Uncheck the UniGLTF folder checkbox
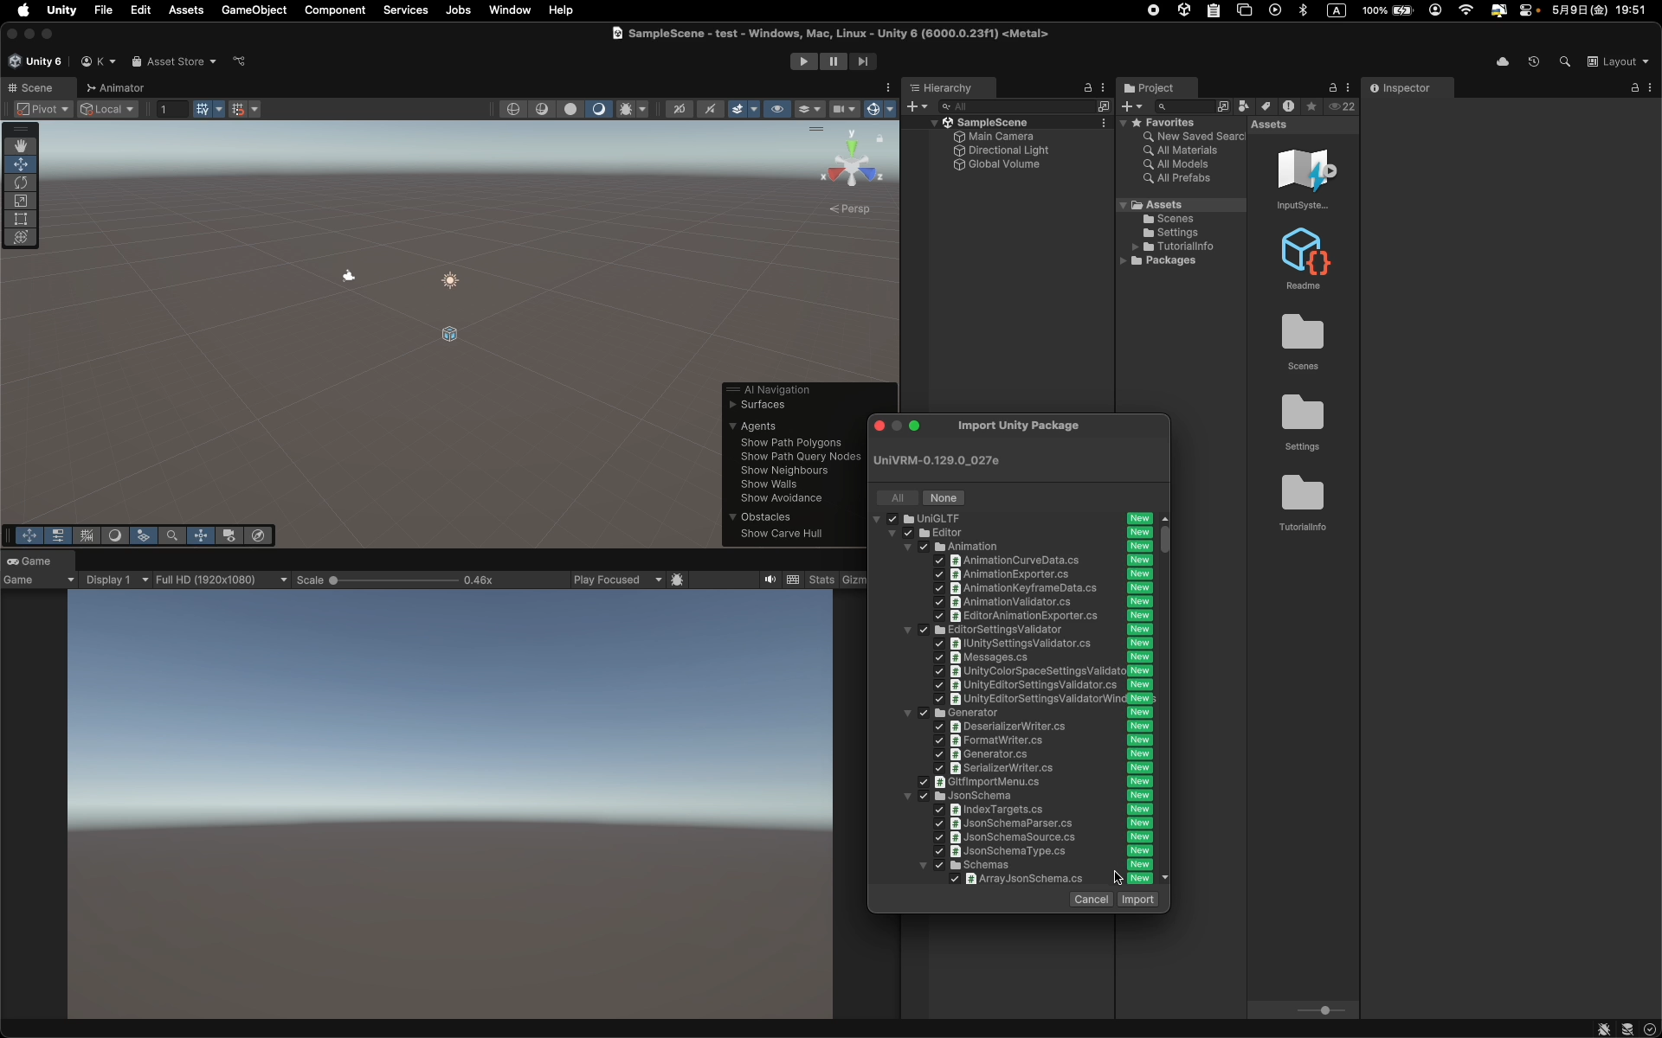The image size is (1662, 1038). pyautogui.click(x=892, y=519)
